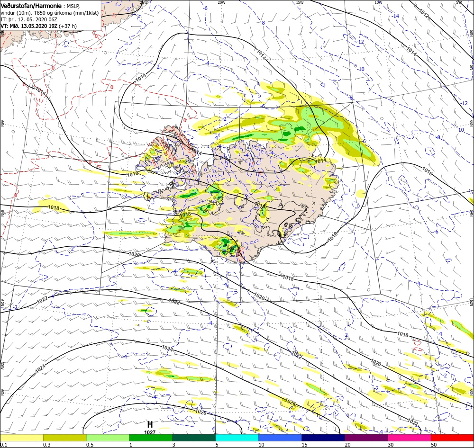
Task: Click the '10W' longitude label
Action: (x=378, y=2)
